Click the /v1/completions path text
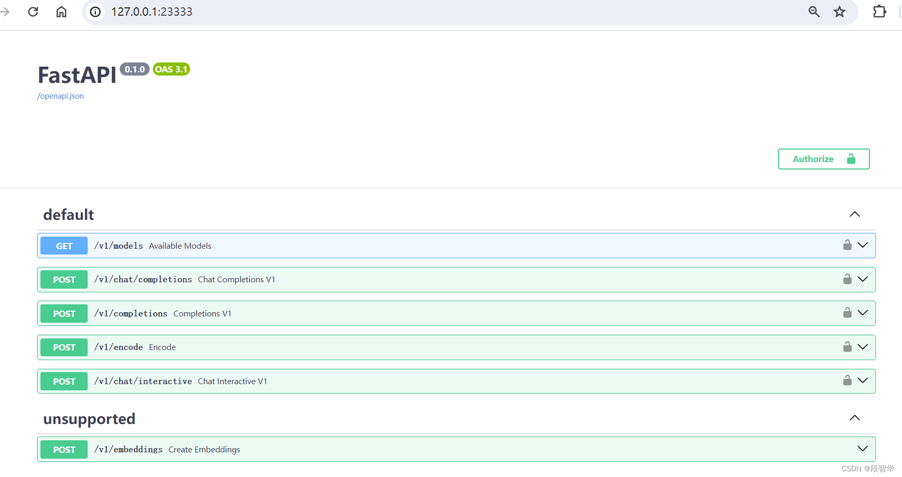This screenshot has height=477, width=902. [x=131, y=313]
